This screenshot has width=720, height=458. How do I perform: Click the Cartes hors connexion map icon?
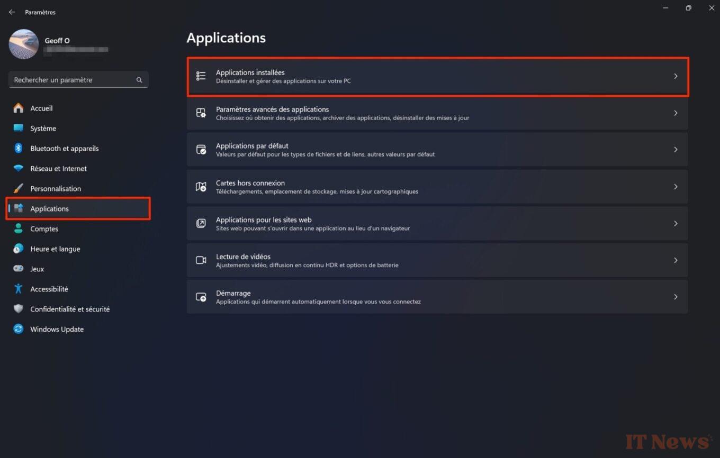(x=201, y=186)
